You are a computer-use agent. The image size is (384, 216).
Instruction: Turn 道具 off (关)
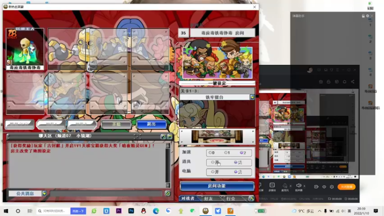click(238, 162)
